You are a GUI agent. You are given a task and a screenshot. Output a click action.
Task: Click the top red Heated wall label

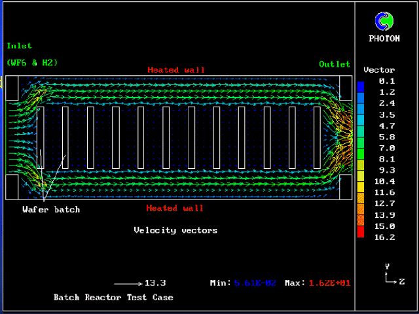point(175,70)
